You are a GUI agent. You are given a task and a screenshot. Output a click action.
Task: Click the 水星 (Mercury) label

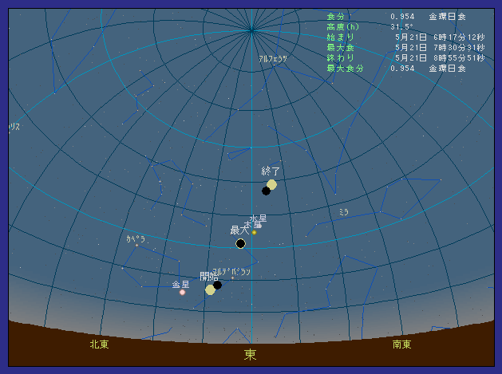[258, 218]
